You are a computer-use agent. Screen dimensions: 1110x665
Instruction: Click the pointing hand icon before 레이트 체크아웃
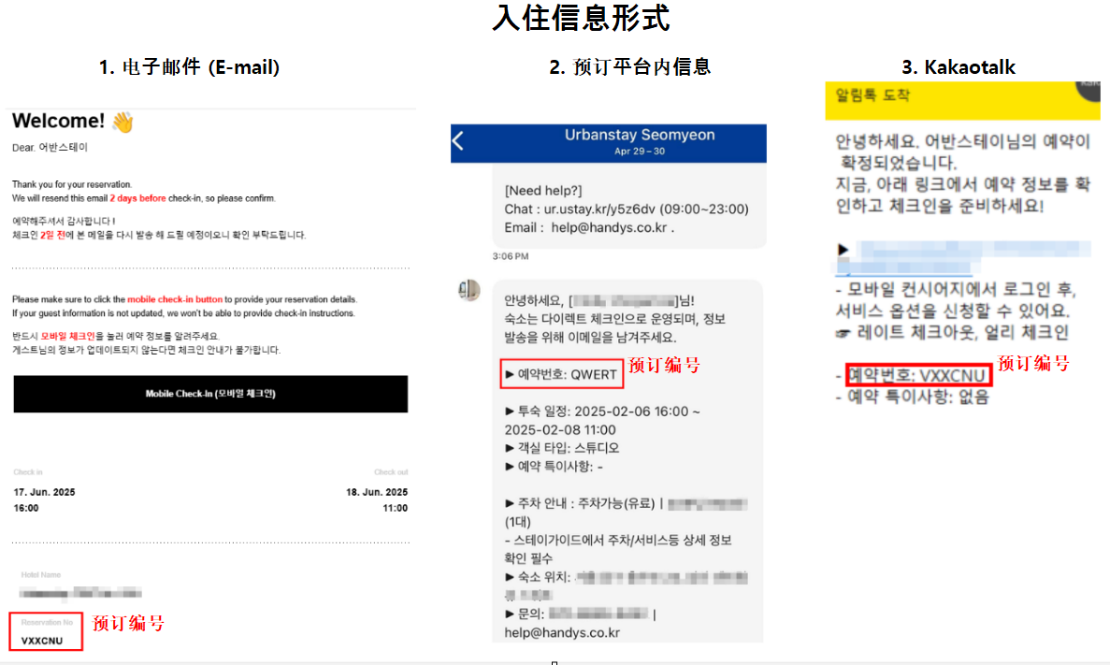pyautogui.click(x=843, y=333)
